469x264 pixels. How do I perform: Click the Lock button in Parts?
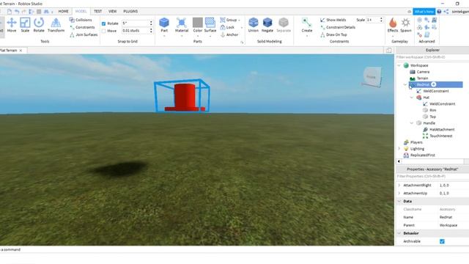pos(228,27)
